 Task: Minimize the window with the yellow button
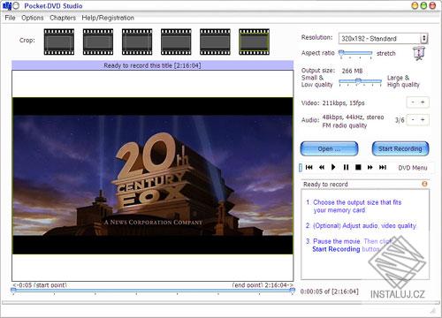415,5
